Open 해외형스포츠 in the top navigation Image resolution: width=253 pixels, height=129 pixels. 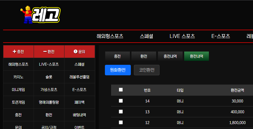coord(110,36)
